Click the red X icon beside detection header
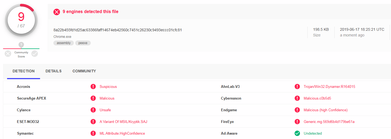Image resolution: width=391 pixels, height=139 pixels. 56,12
